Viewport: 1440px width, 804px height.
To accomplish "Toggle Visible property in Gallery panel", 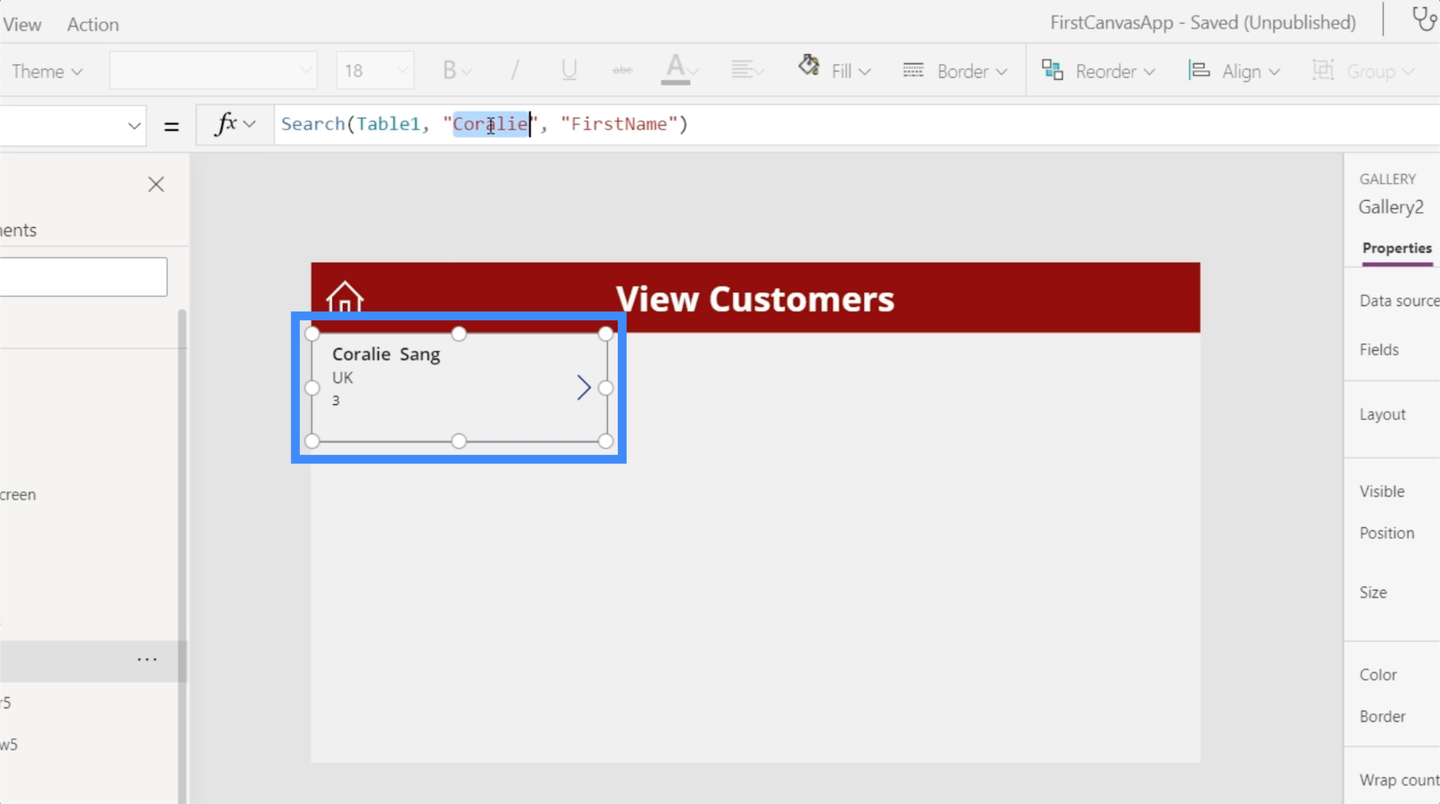I will pos(1381,491).
